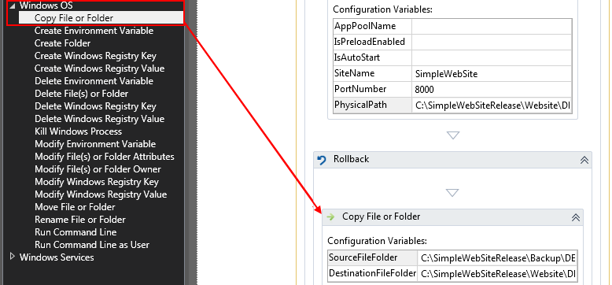This screenshot has height=285, width=612.
Task: Edit the DestinationFileFolder path field
Action: [x=497, y=273]
